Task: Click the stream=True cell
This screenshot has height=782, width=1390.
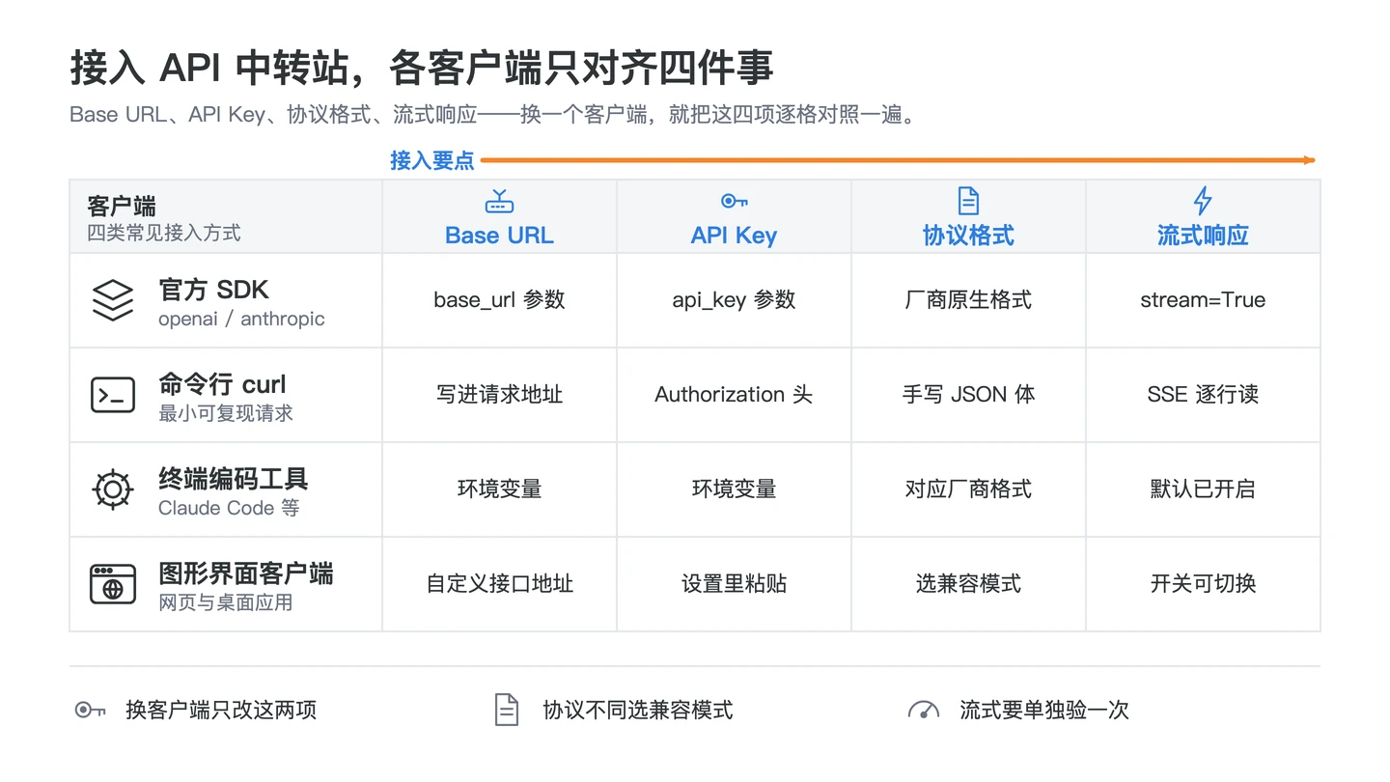Action: (x=1203, y=300)
